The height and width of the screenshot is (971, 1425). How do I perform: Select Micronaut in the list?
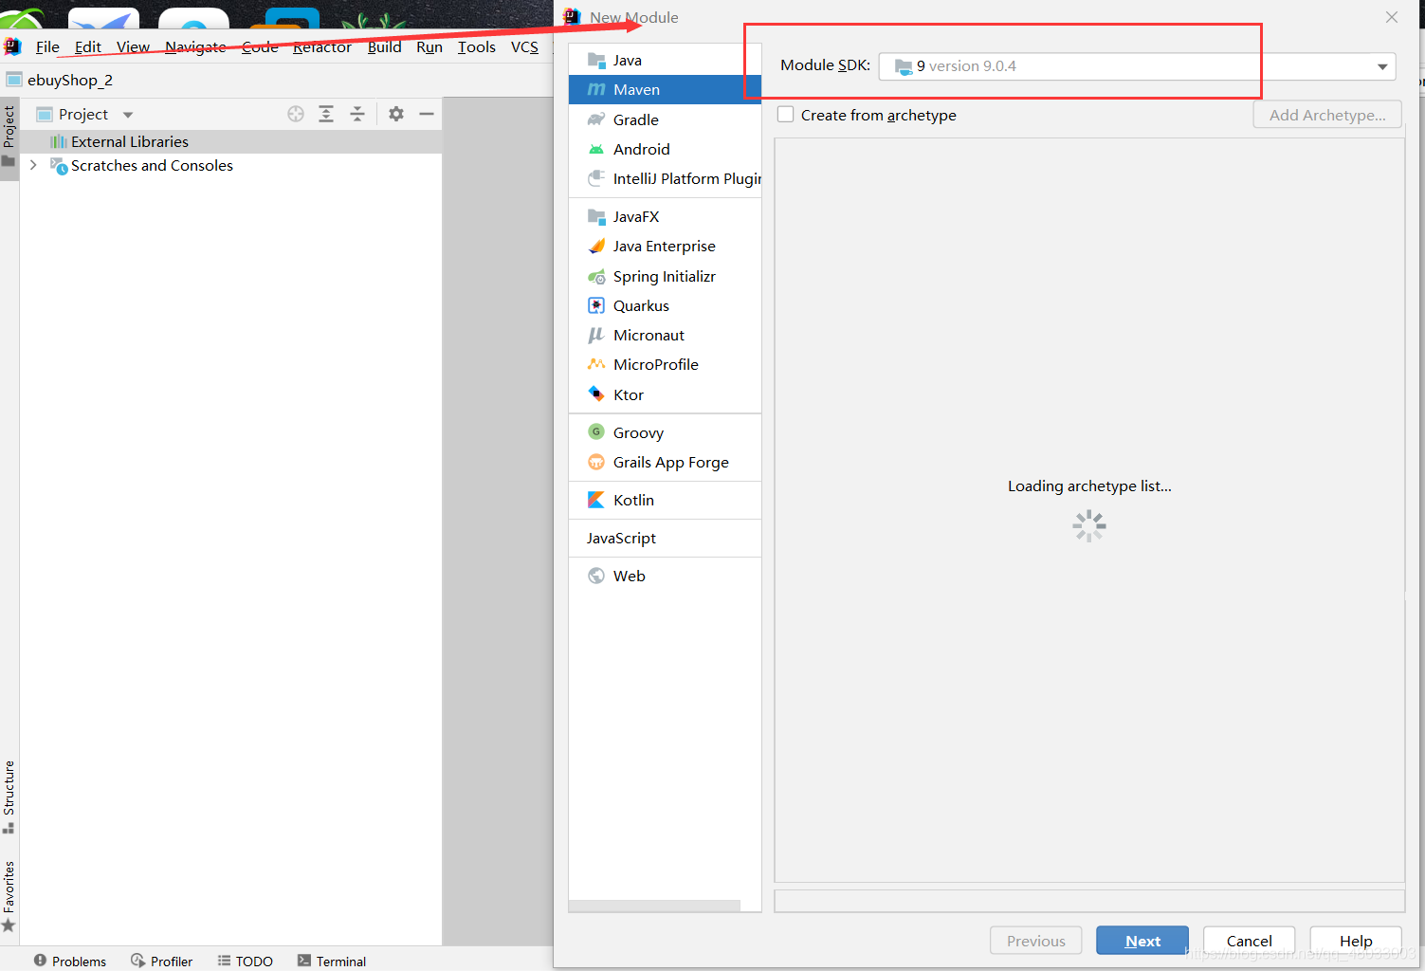665,335
